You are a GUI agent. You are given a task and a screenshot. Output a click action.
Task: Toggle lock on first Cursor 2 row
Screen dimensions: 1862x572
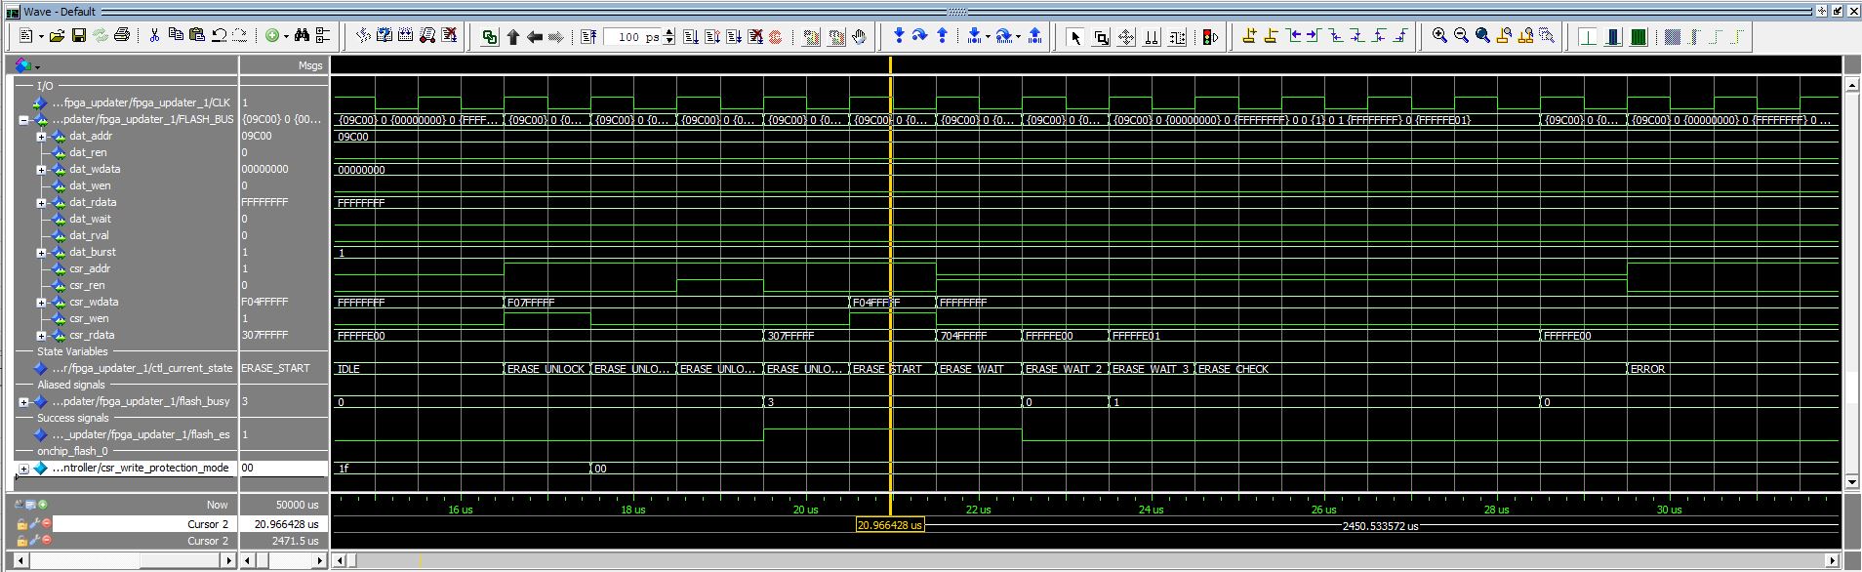22,524
